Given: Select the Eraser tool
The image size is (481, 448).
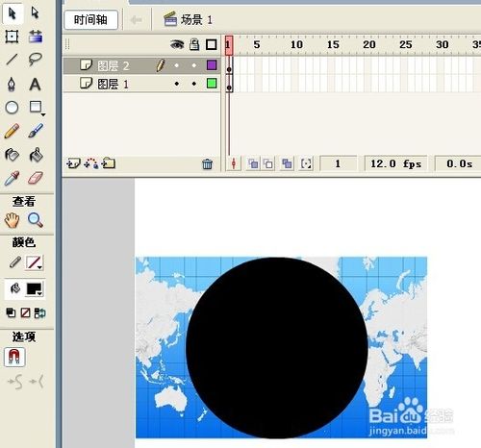Looking at the screenshot, I should pos(36,178).
